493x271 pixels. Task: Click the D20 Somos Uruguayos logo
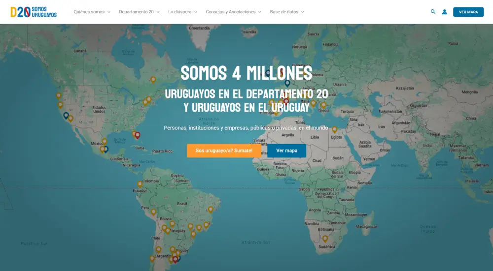(x=34, y=12)
